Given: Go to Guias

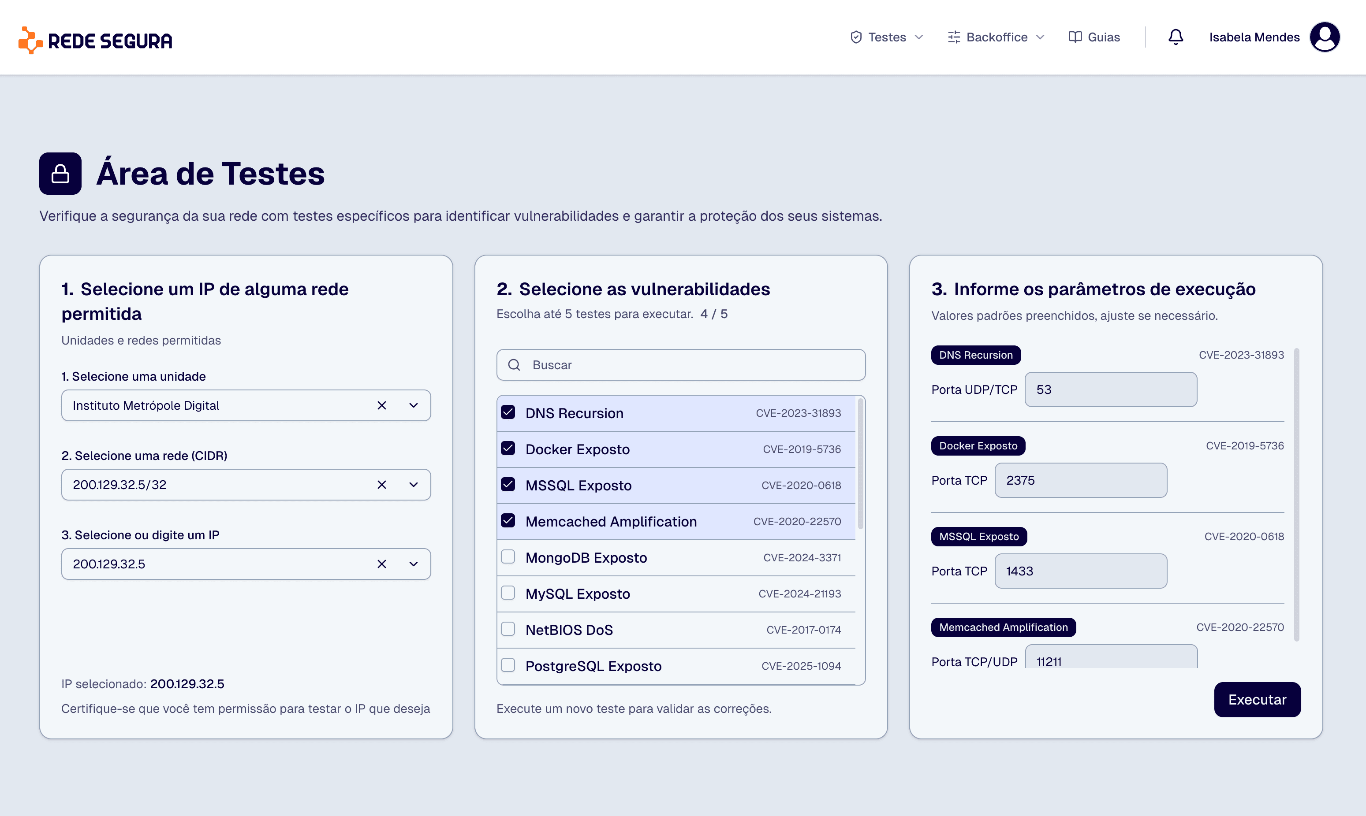Looking at the screenshot, I should [x=1094, y=37].
